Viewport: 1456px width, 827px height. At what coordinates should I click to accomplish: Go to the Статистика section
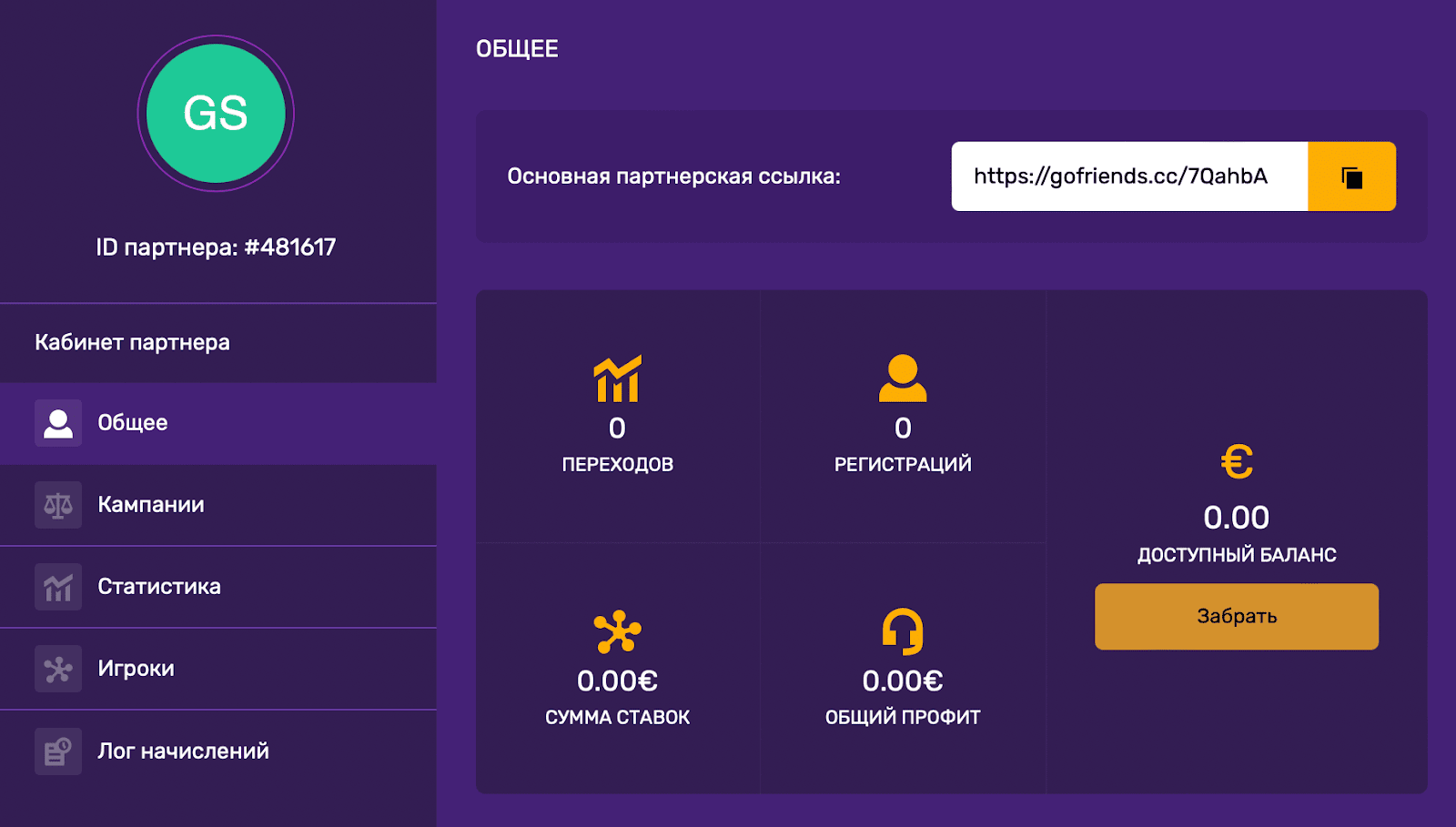click(159, 587)
